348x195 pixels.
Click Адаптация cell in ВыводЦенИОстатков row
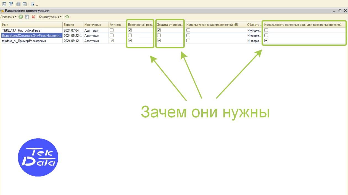(x=96, y=35)
